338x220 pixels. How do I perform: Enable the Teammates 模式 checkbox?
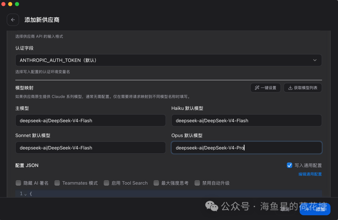pos(57,183)
